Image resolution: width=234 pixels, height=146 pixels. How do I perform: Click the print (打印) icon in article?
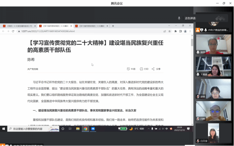point(141,69)
